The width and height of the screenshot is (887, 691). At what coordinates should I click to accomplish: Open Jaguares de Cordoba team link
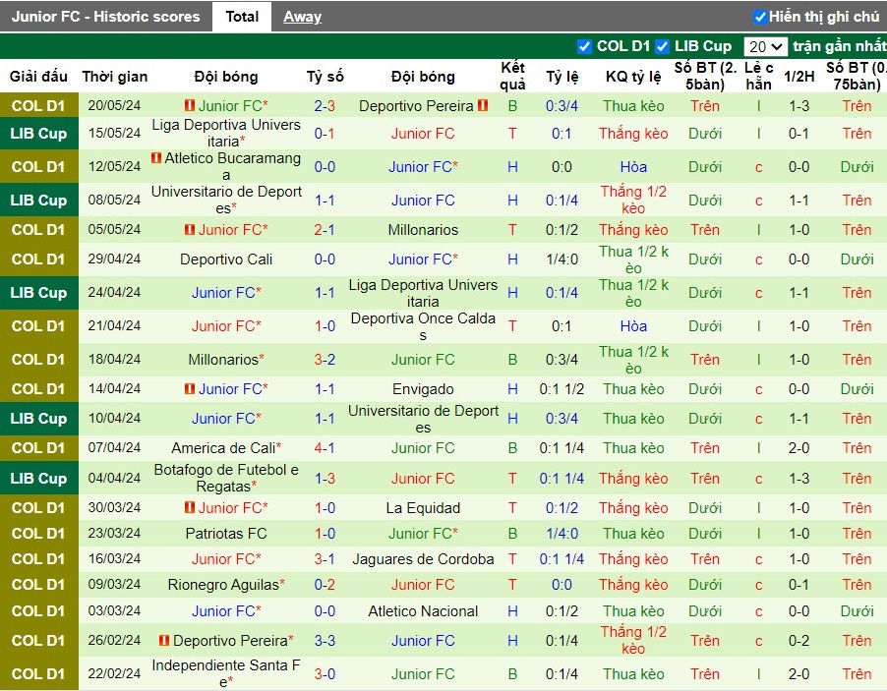423,559
